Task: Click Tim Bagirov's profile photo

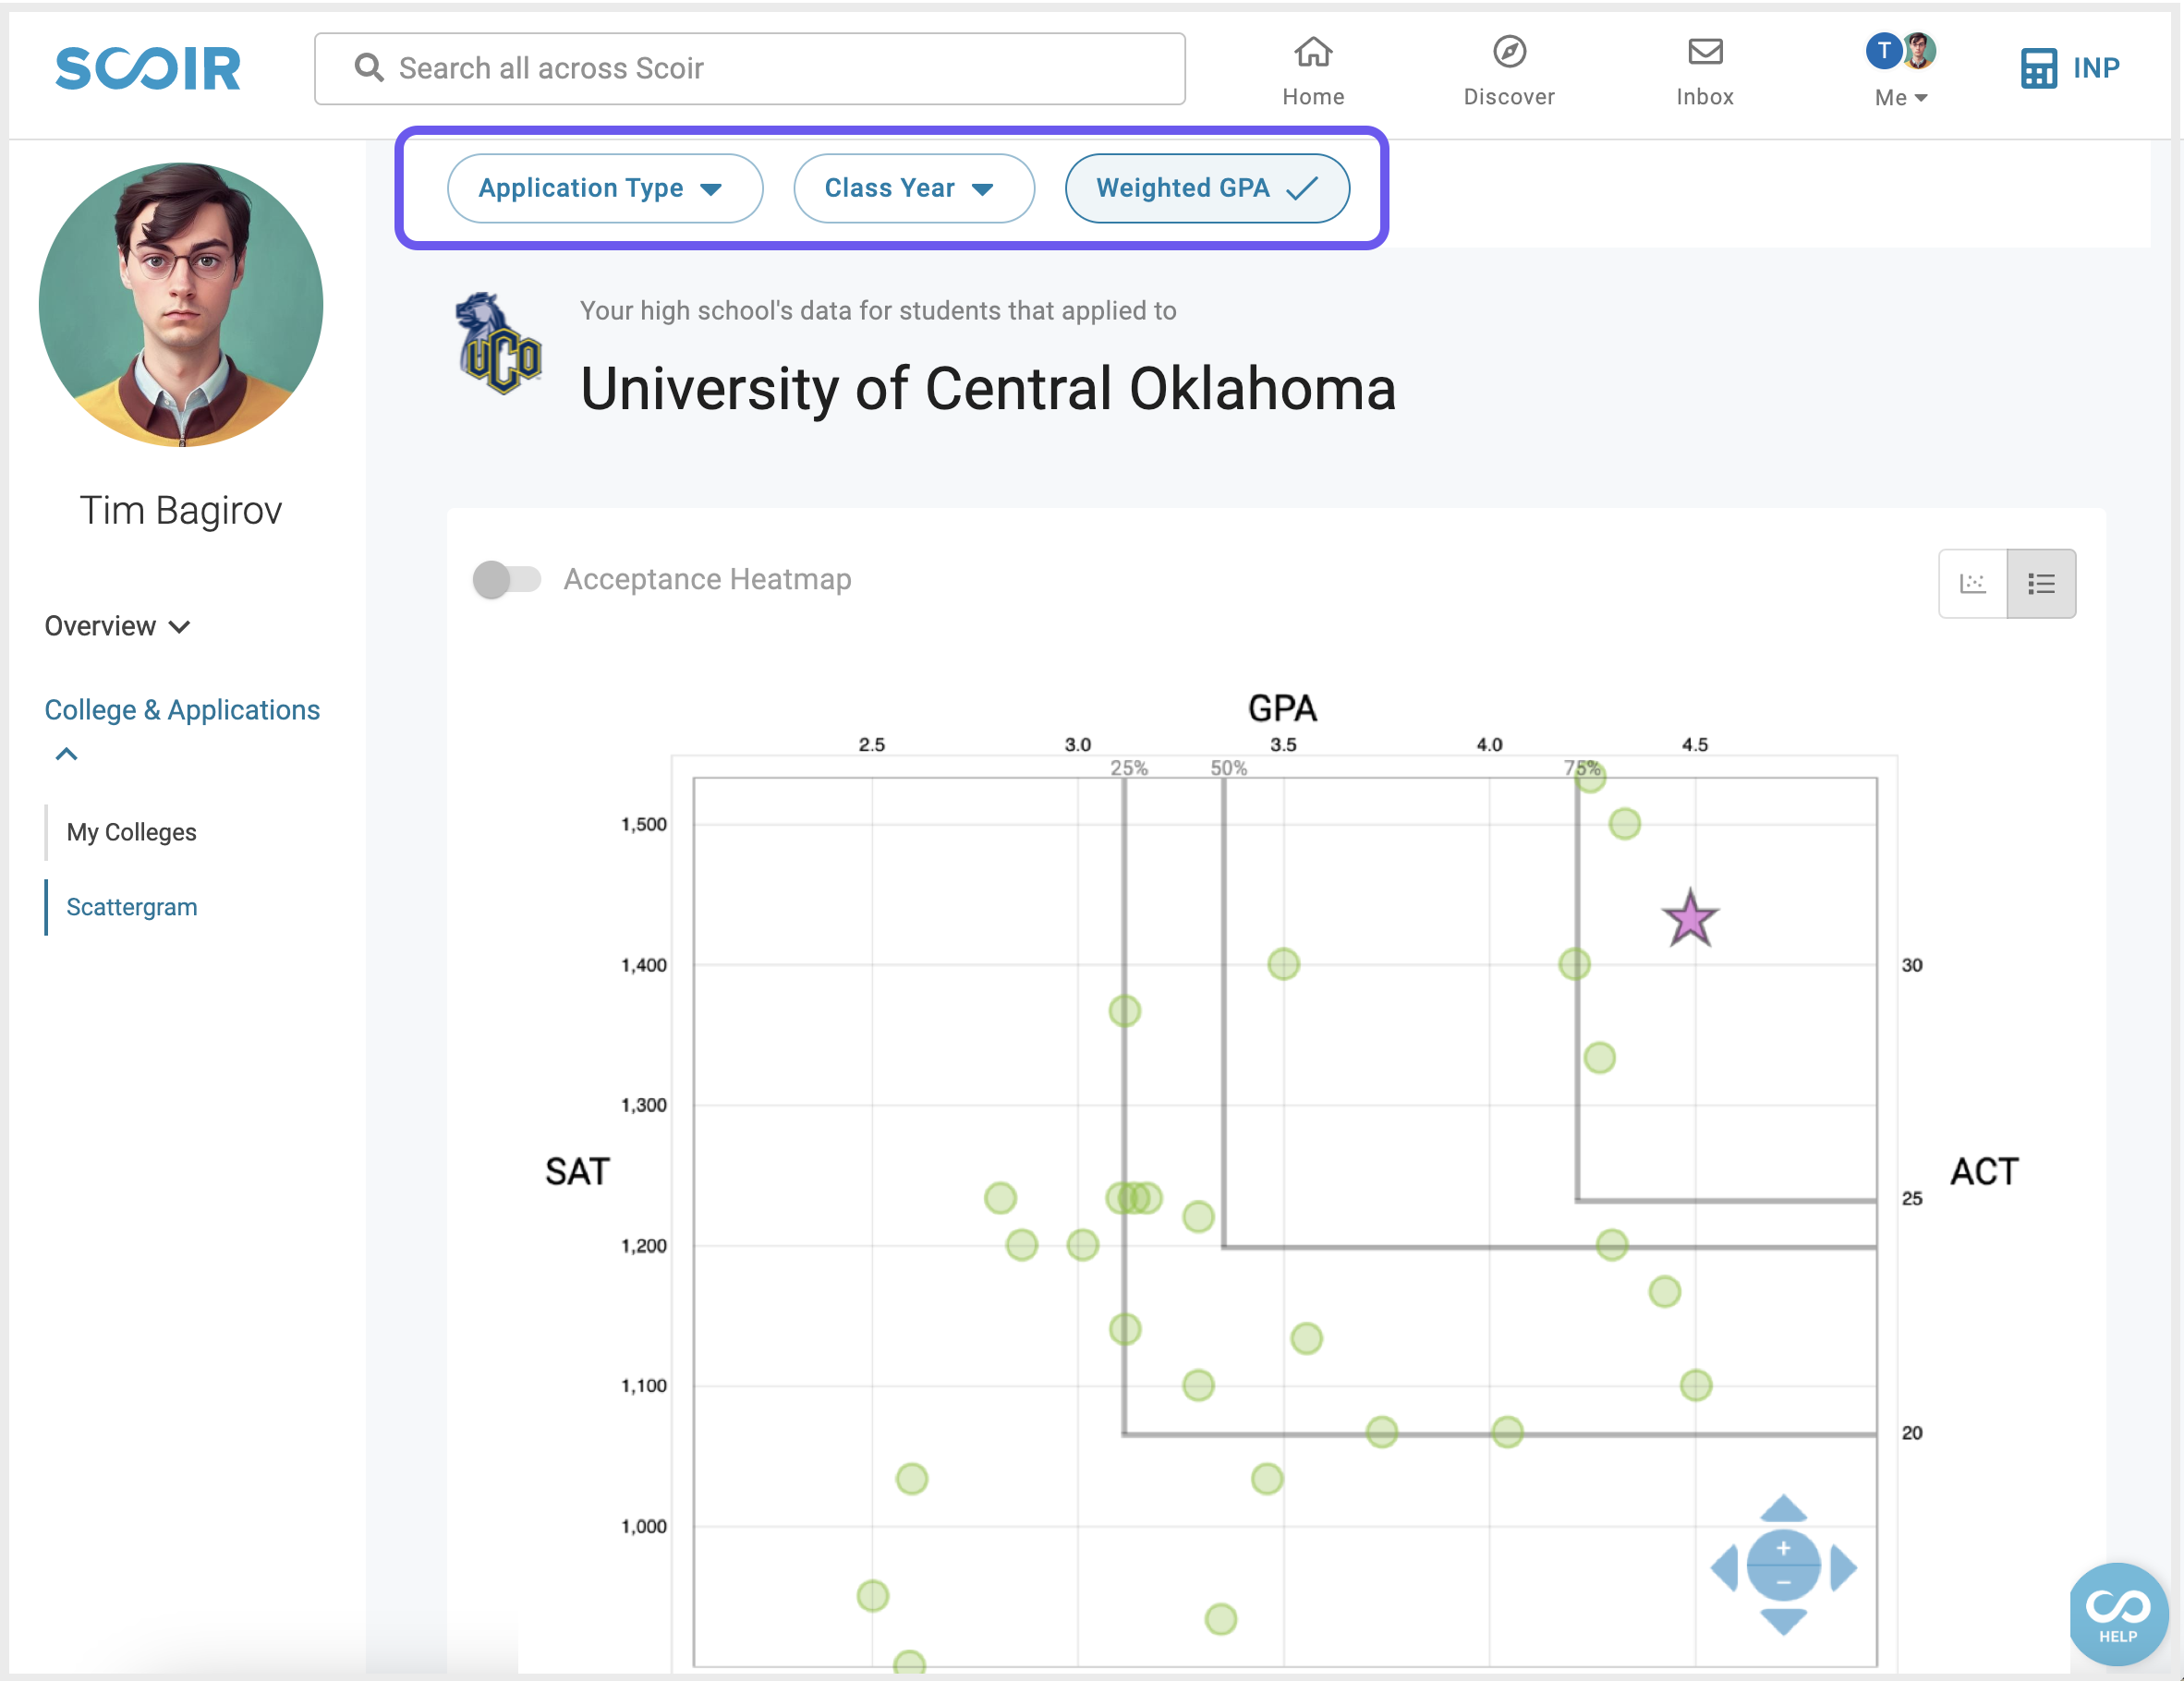Action: pyautogui.click(x=181, y=304)
